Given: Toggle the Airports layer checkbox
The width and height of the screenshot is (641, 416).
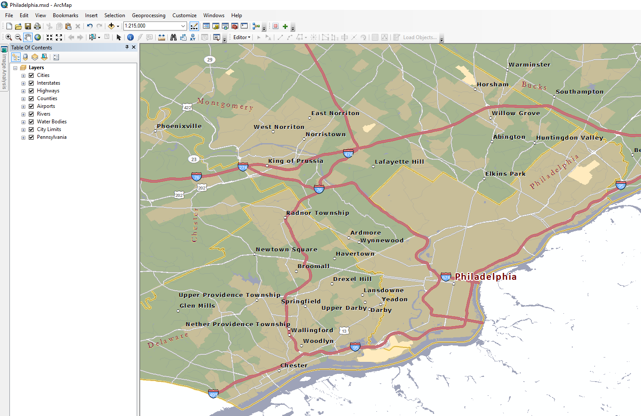Looking at the screenshot, I should [x=31, y=106].
